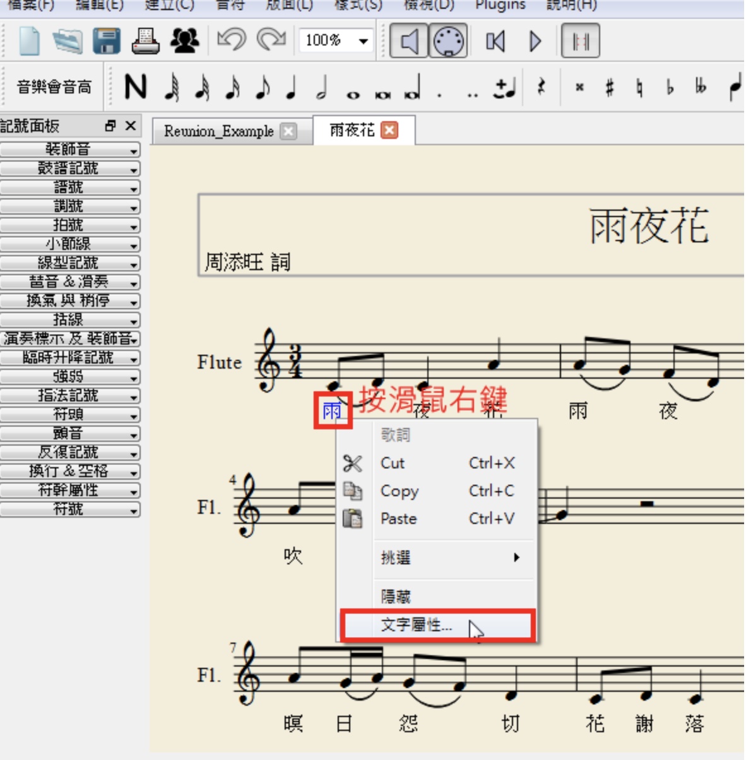This screenshot has height=760, width=746.
Task: Select the double whole note duration
Action: point(382,95)
